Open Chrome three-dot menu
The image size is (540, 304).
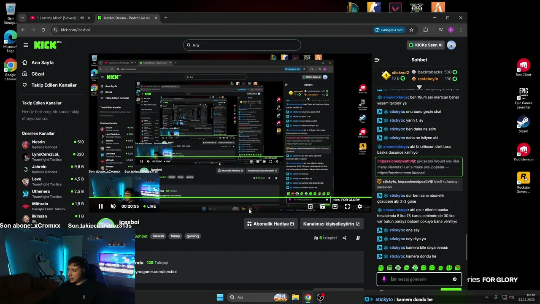(x=461, y=30)
